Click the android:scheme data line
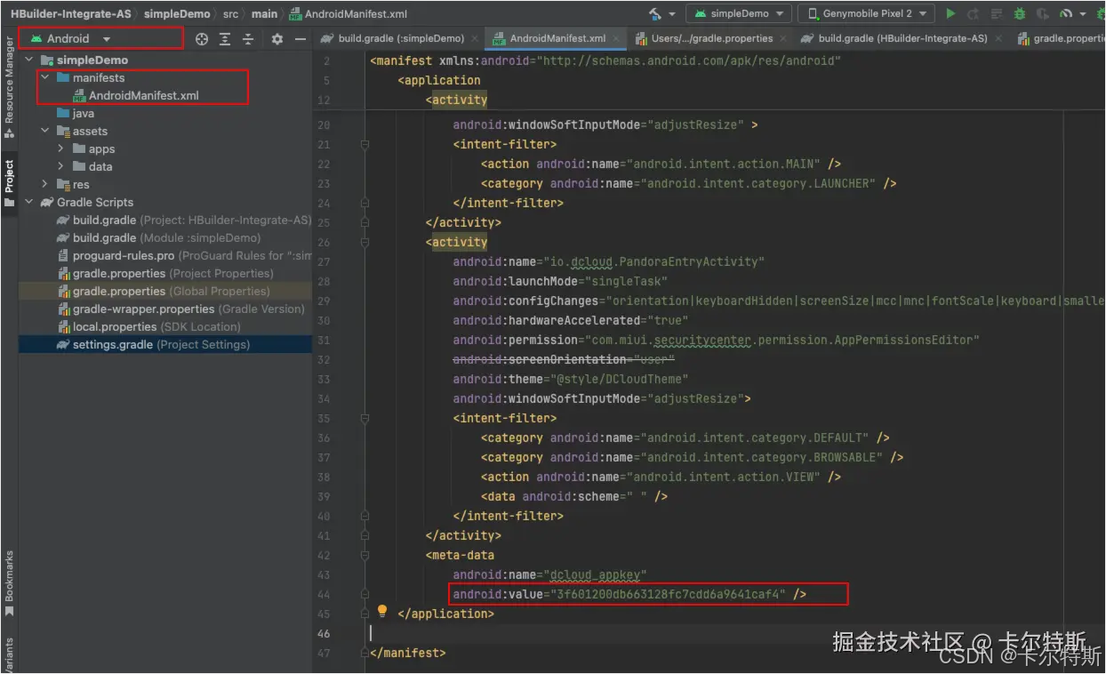1106x674 pixels. click(x=574, y=496)
